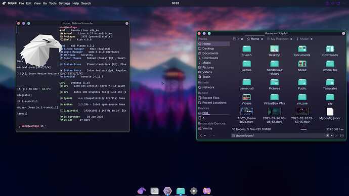Open the official file folder
This screenshot has height=196, width=349.
pyautogui.click(x=330, y=66)
